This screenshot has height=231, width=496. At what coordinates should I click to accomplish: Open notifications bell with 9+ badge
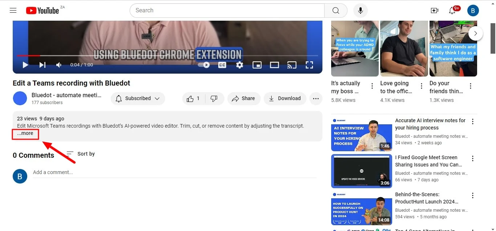point(452,11)
